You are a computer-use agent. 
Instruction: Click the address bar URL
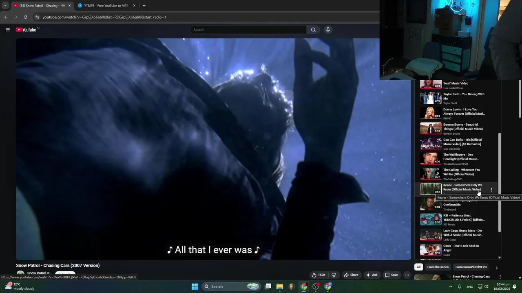pos(104,17)
